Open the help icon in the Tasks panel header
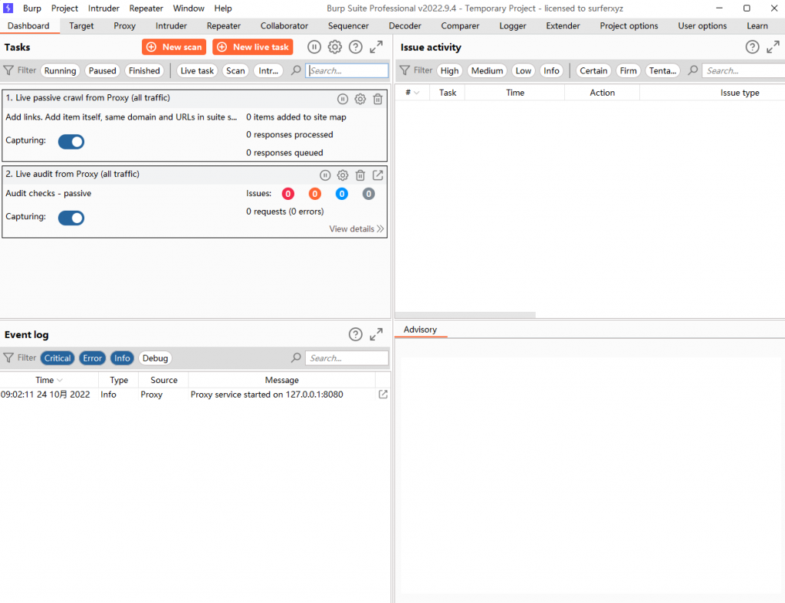This screenshot has height=603, width=785. pos(356,47)
